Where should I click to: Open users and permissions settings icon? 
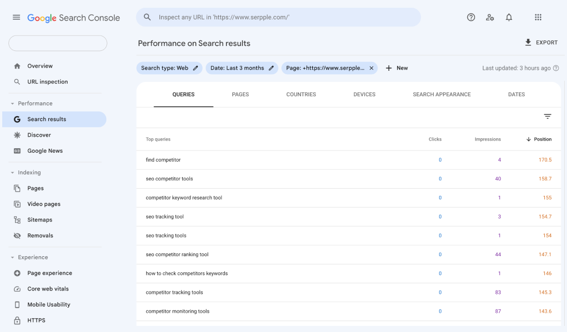[490, 17]
